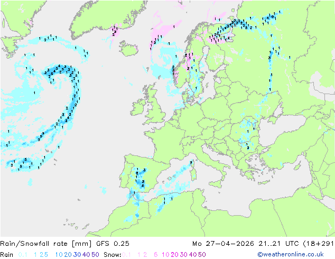The image size is (335, 259).
Task: Click the 'Mo 27-04-2026' date text
Action: (223, 244)
